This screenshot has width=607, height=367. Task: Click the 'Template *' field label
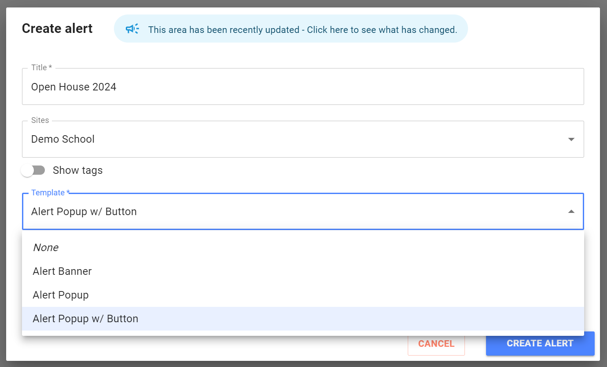pyautogui.click(x=50, y=193)
